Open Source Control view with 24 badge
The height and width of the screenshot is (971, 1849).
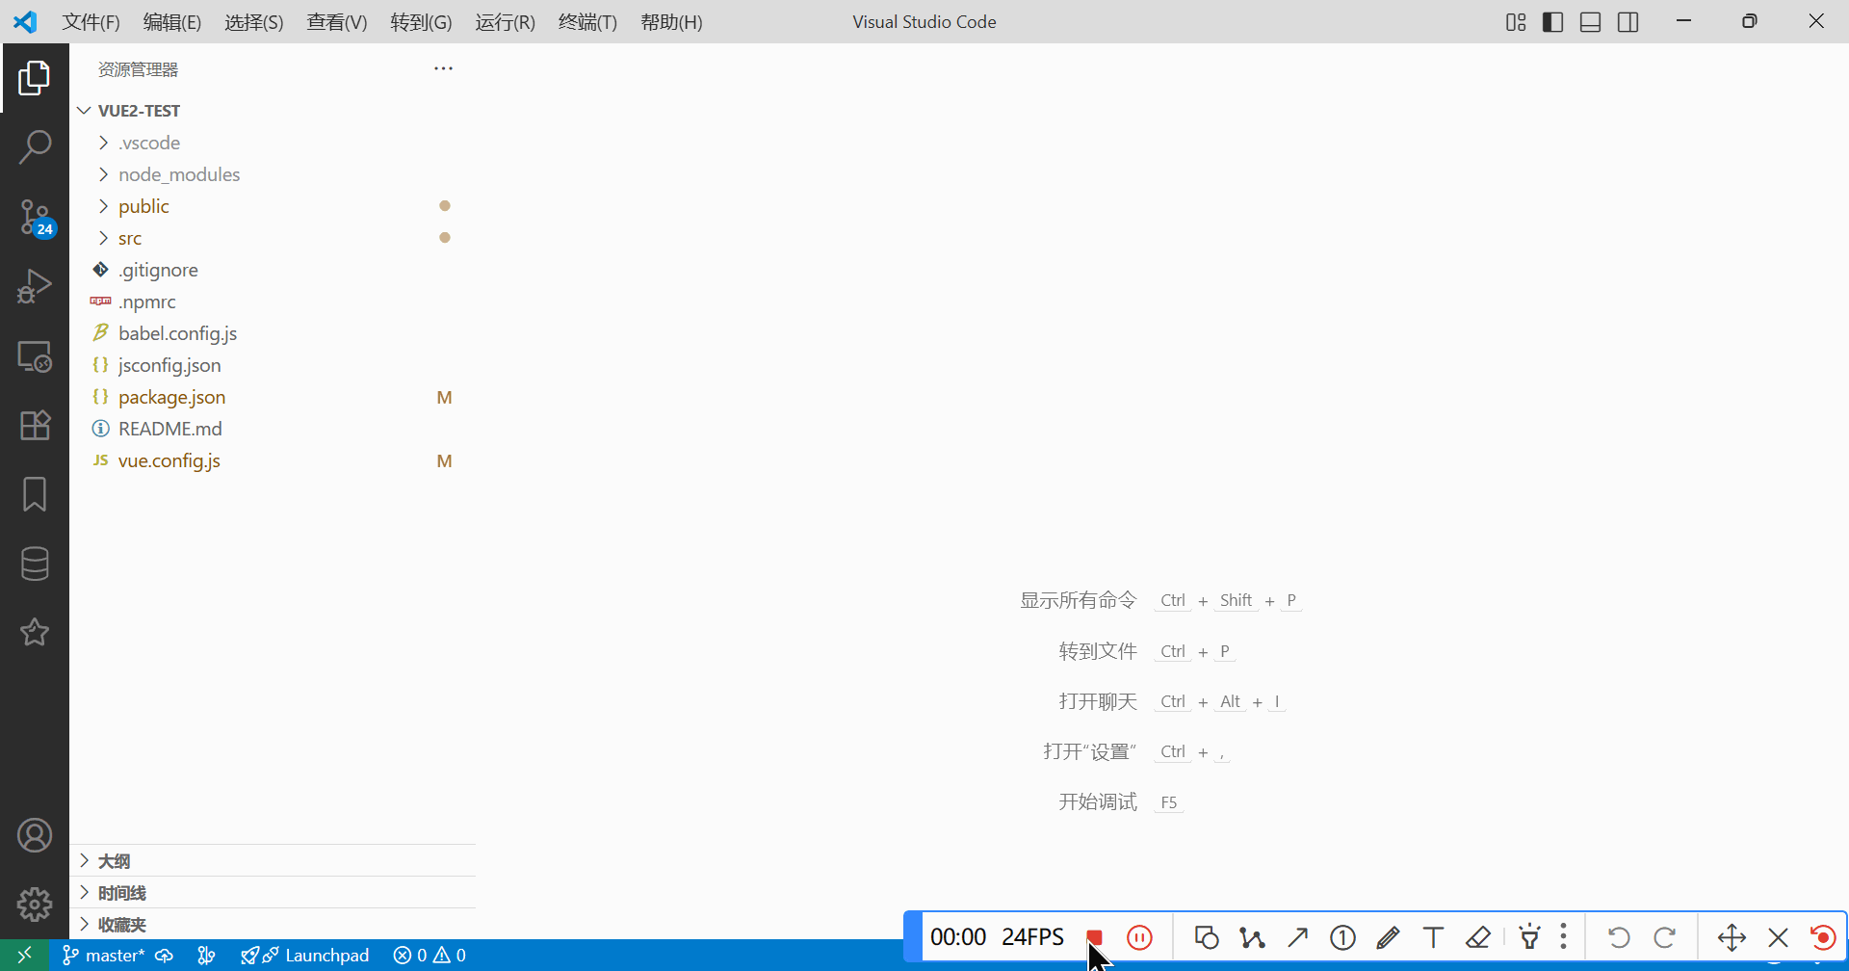35,218
